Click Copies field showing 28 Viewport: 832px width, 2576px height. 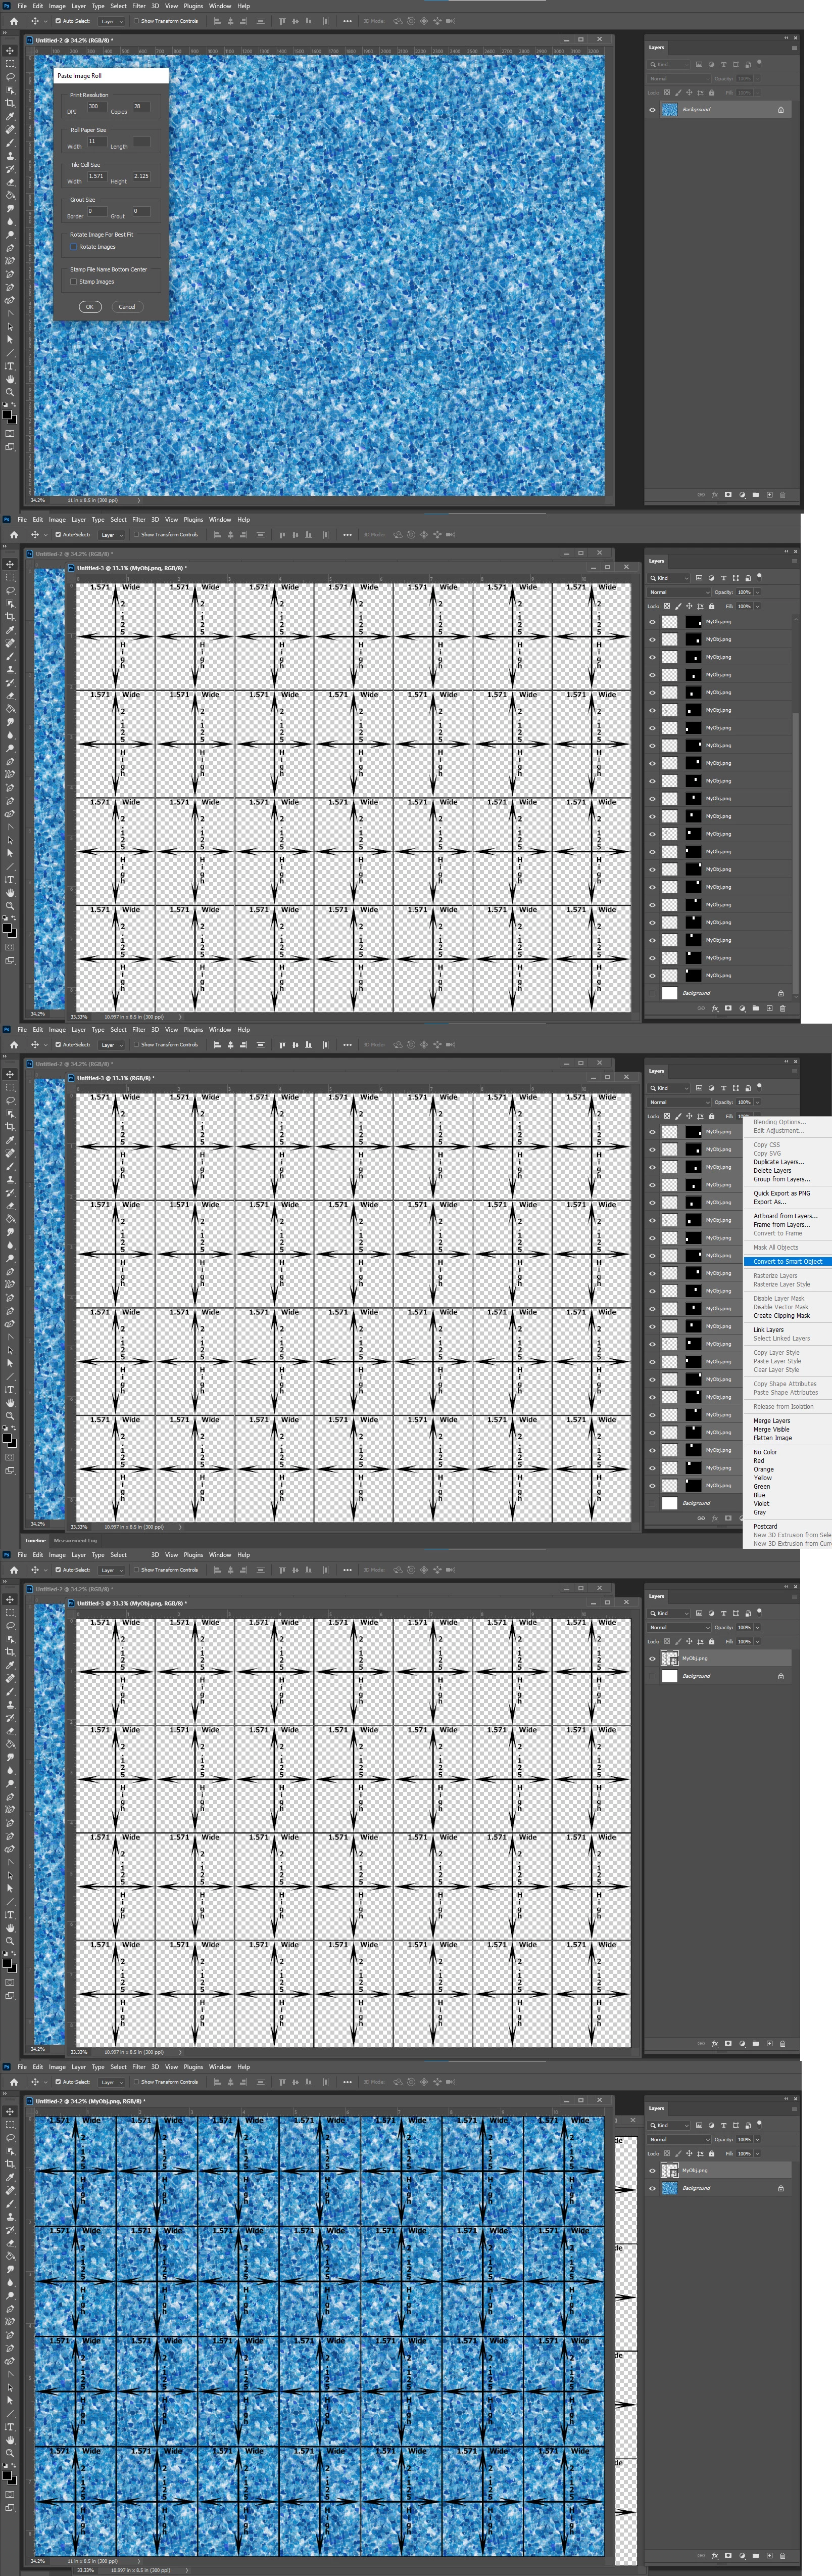click(x=142, y=107)
